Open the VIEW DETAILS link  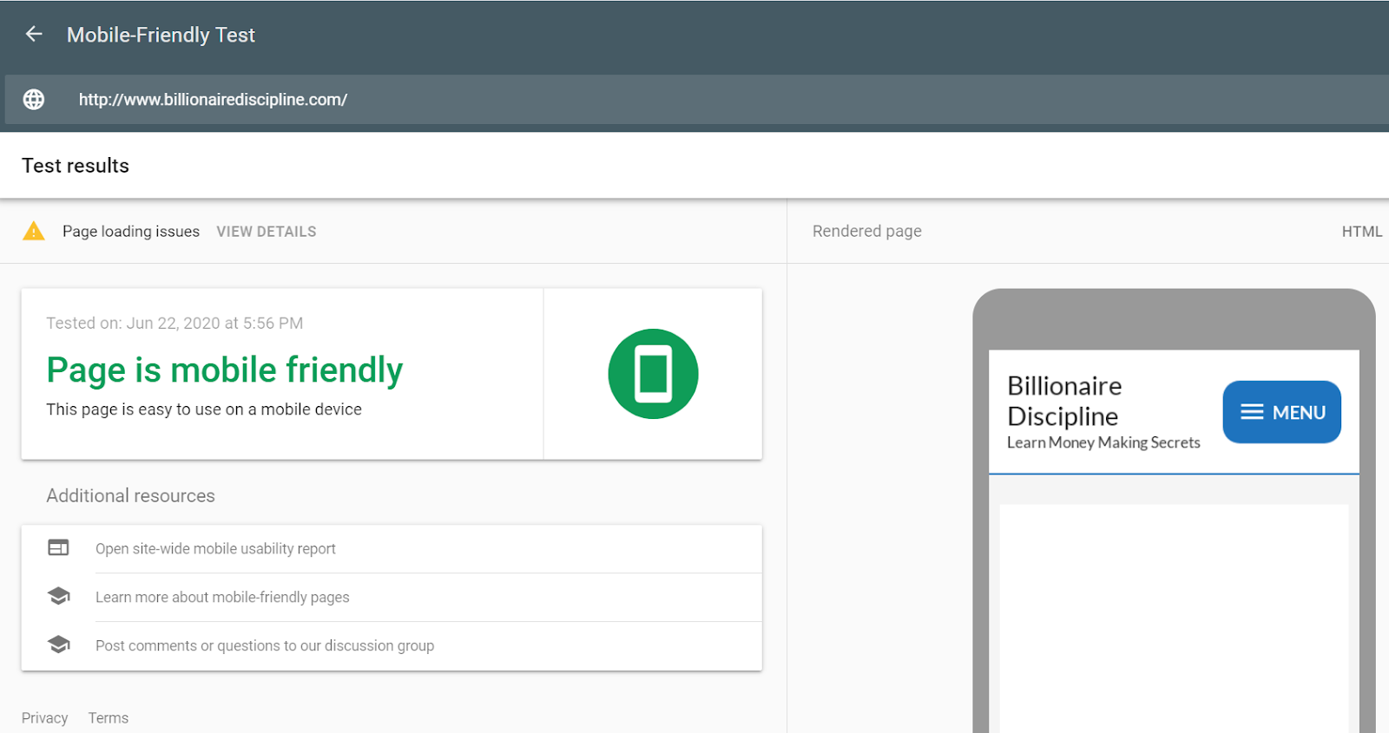pos(267,232)
